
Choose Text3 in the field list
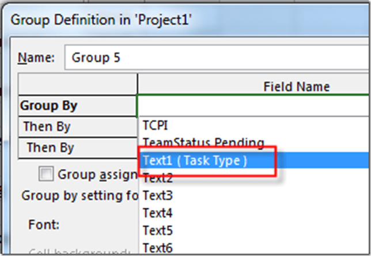pyautogui.click(x=157, y=196)
